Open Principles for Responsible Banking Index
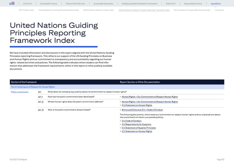The height and width of the screenshot is (165, 234). 192,9
